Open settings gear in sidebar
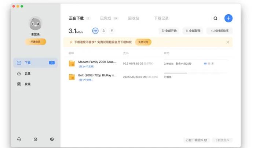Image resolution: width=256 pixels, height=148 pixels. pos(52,139)
